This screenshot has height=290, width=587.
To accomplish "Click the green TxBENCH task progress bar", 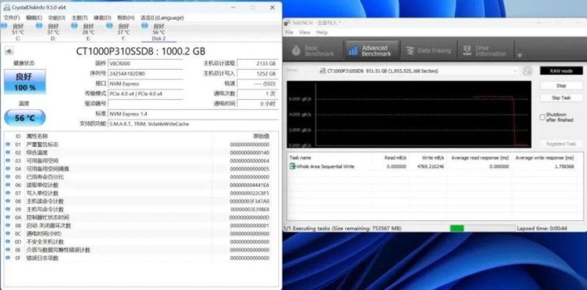I will (482, 228).
